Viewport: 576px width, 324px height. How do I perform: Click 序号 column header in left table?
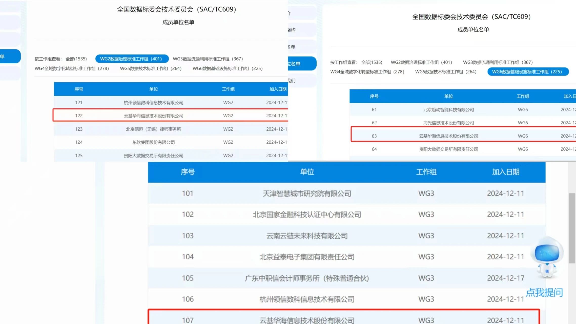(x=79, y=89)
